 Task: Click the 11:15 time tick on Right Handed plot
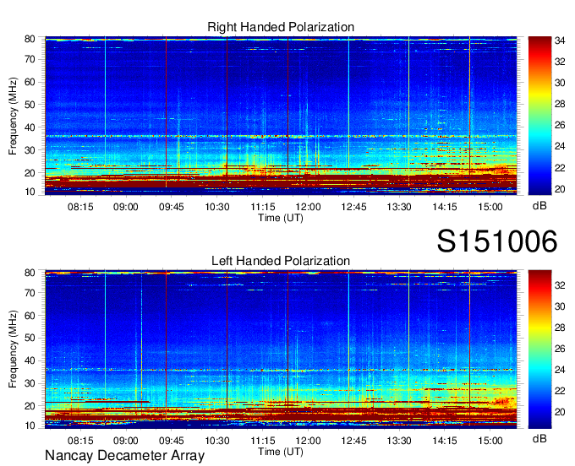[x=263, y=207]
